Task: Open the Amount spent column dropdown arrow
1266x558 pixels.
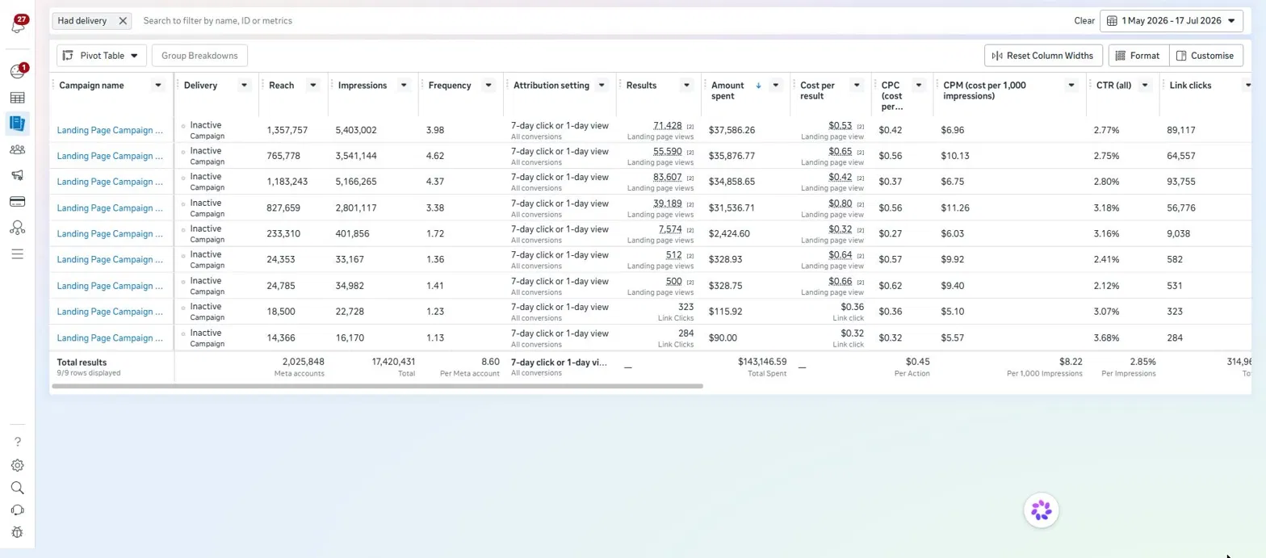Action: coord(775,86)
